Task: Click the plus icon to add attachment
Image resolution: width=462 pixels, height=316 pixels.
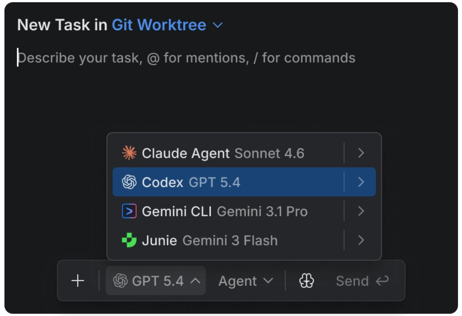Action: pyautogui.click(x=78, y=281)
